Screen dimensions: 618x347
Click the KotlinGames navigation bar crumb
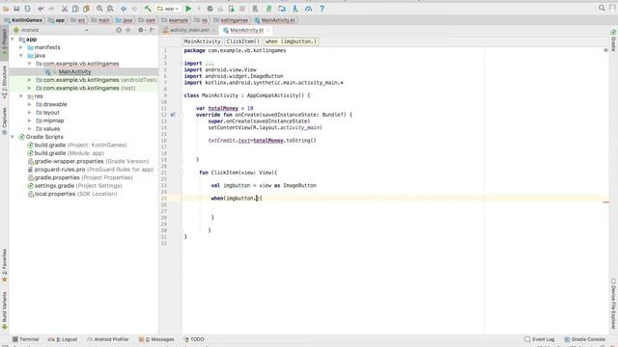click(23, 20)
